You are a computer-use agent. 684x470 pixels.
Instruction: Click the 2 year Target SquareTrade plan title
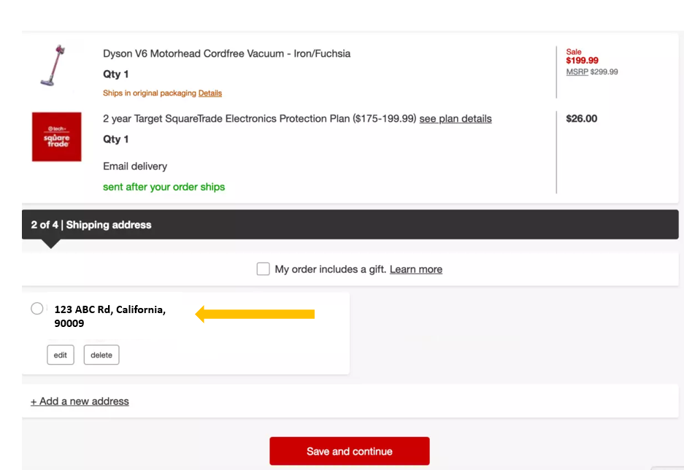click(260, 118)
